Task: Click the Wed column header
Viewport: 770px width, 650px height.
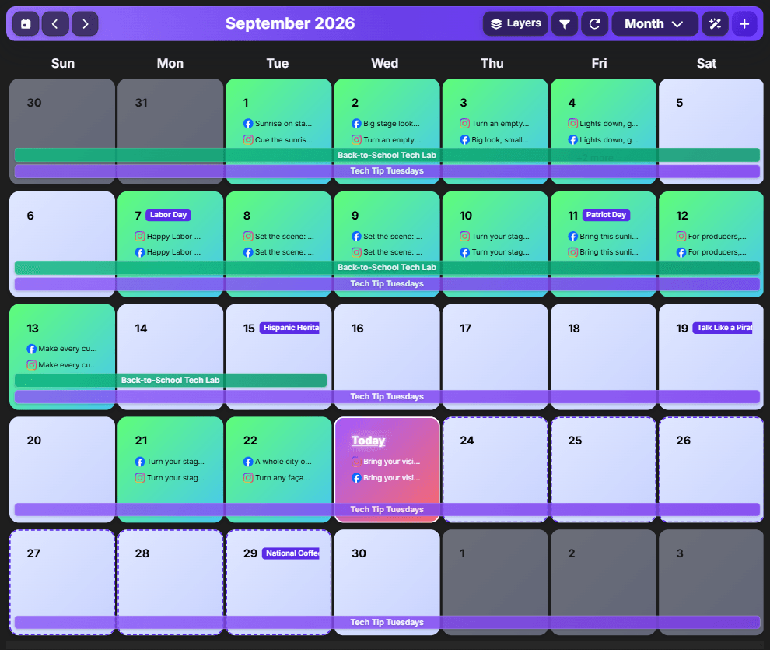Action: [384, 63]
